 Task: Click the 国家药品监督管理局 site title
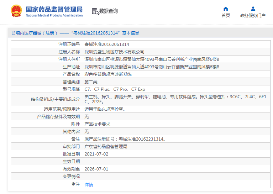tap(54, 9)
